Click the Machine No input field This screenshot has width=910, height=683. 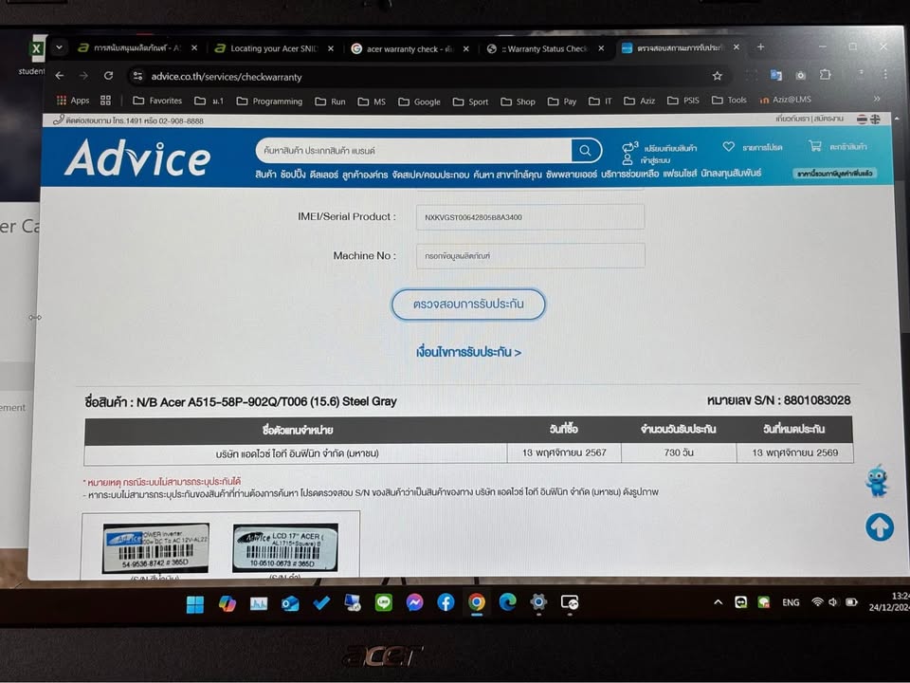point(530,255)
